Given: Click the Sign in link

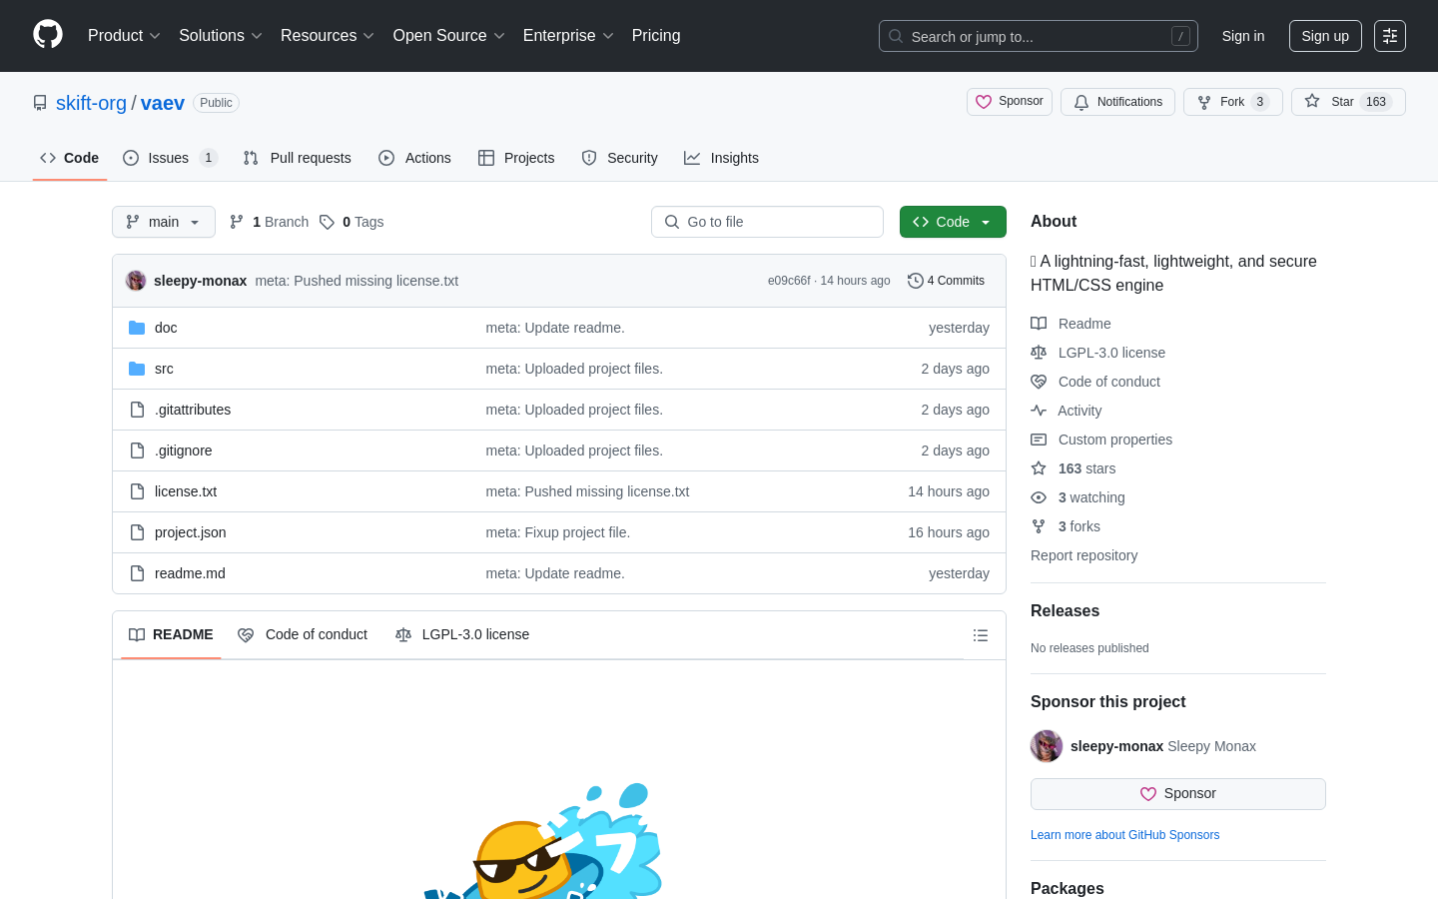Looking at the screenshot, I should tap(1243, 36).
